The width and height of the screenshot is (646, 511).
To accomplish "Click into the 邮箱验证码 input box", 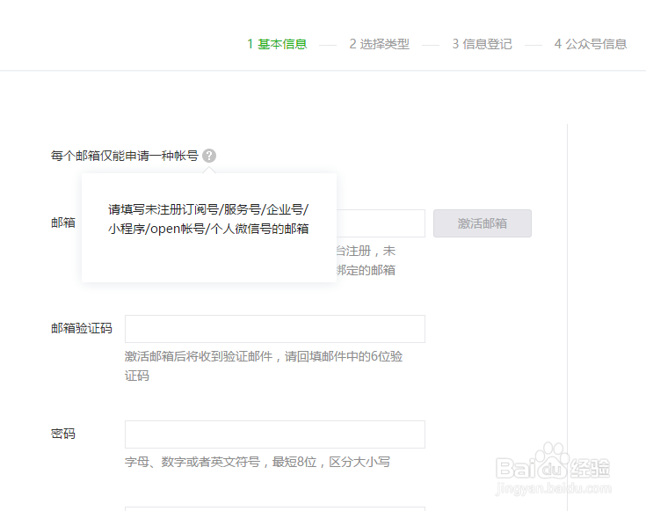I will click(x=275, y=329).
